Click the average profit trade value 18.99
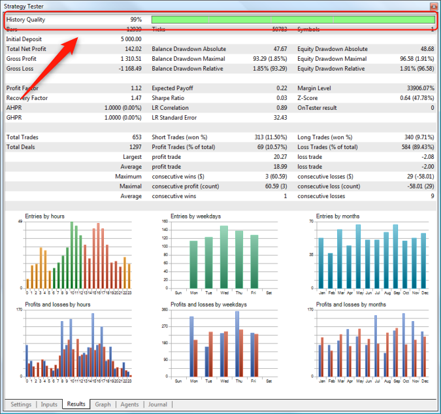This screenshot has width=441, height=414. pyautogui.click(x=280, y=167)
